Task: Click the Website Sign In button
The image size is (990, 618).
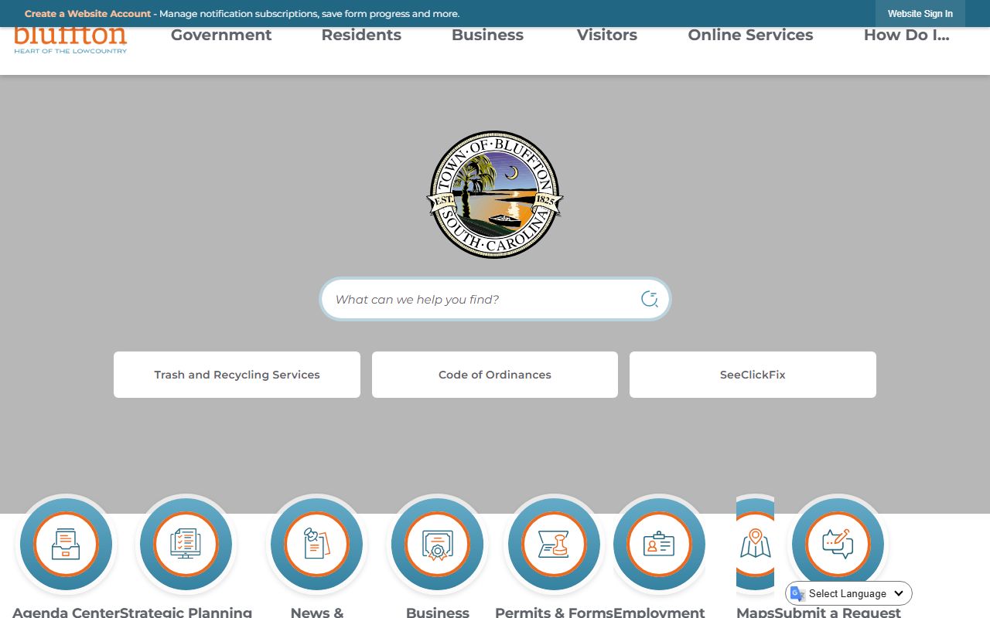Action: (x=920, y=14)
